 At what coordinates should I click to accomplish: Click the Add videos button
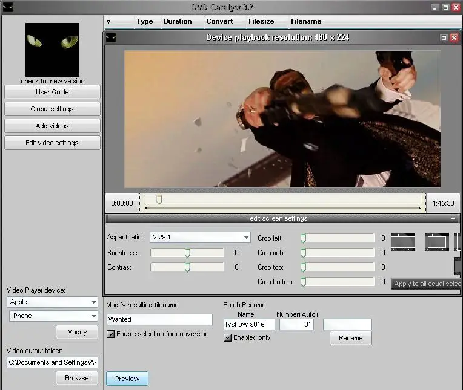[x=52, y=126]
